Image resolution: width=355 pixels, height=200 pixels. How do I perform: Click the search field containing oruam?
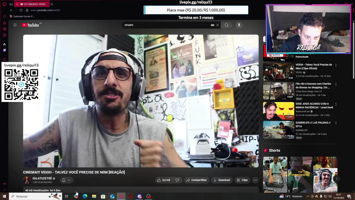(x=166, y=25)
